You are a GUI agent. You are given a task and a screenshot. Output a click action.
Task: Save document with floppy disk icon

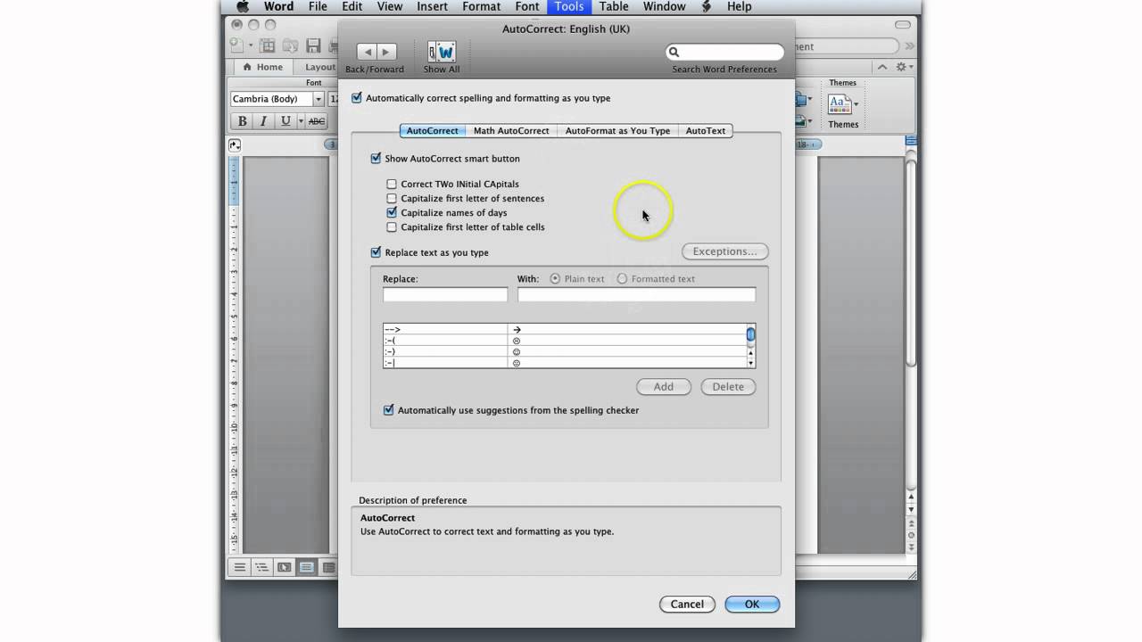point(313,45)
